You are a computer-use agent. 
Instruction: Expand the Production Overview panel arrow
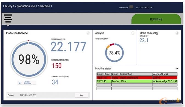[x=88, y=33]
